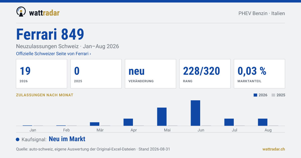Visit wattradar.ch link in footer
301x158 pixels.
click(274, 149)
